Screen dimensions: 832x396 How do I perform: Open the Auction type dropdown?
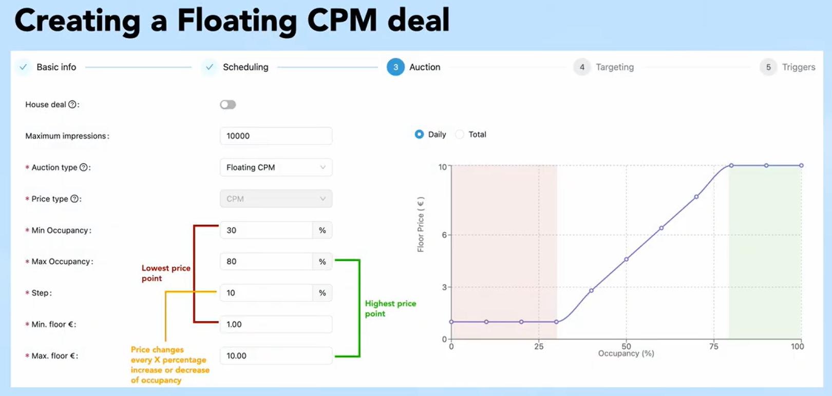(x=276, y=167)
